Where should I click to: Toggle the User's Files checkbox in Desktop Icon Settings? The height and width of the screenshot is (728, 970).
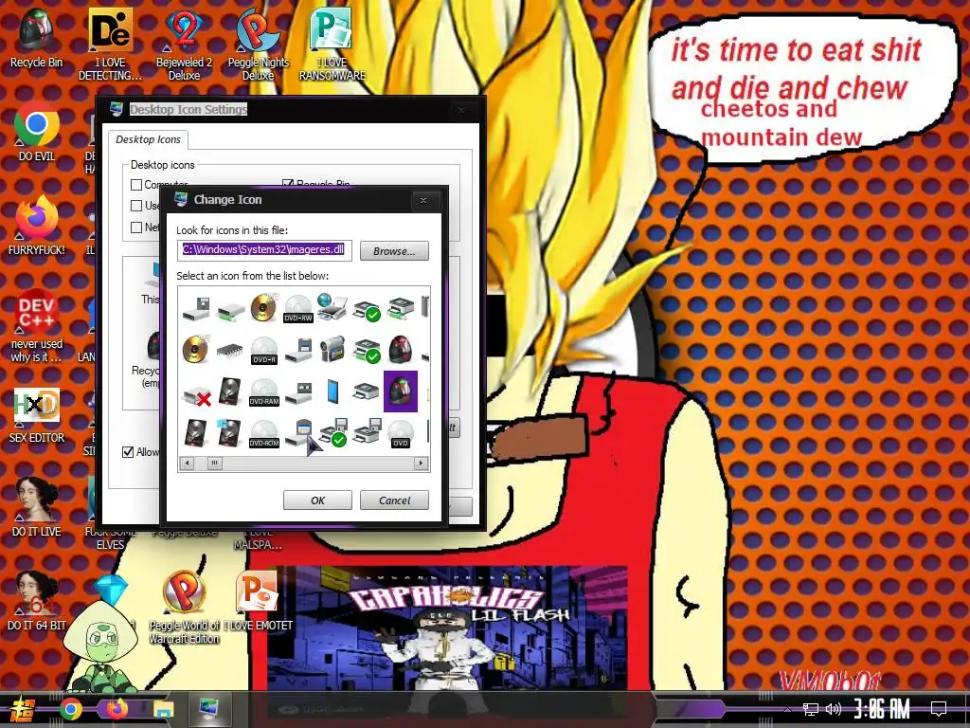tap(136, 206)
